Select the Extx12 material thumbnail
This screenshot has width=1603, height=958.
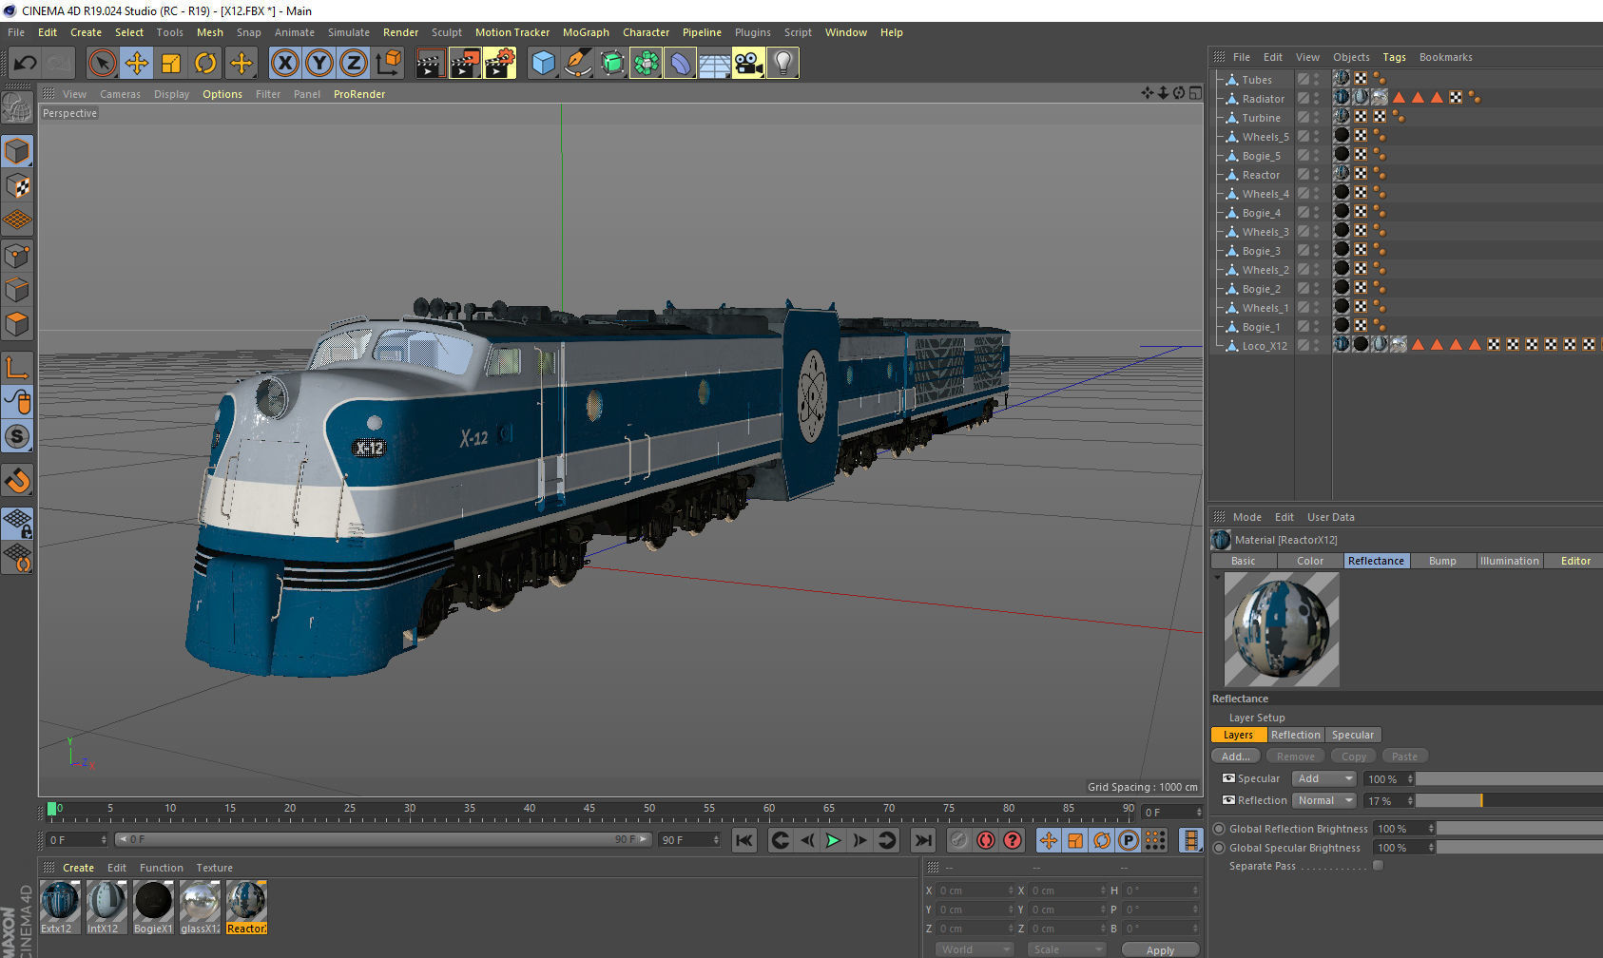coord(59,908)
